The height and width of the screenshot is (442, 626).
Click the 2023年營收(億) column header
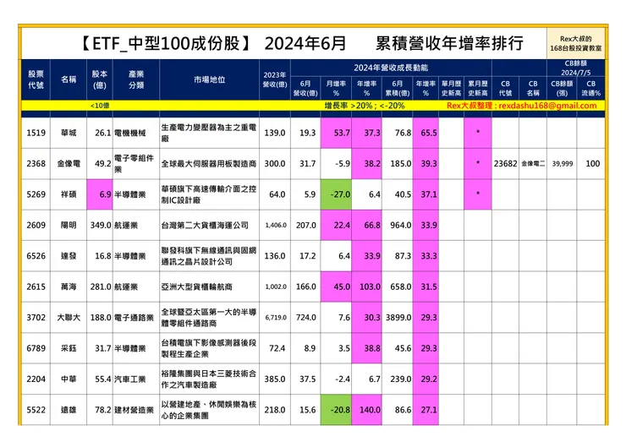coord(275,79)
